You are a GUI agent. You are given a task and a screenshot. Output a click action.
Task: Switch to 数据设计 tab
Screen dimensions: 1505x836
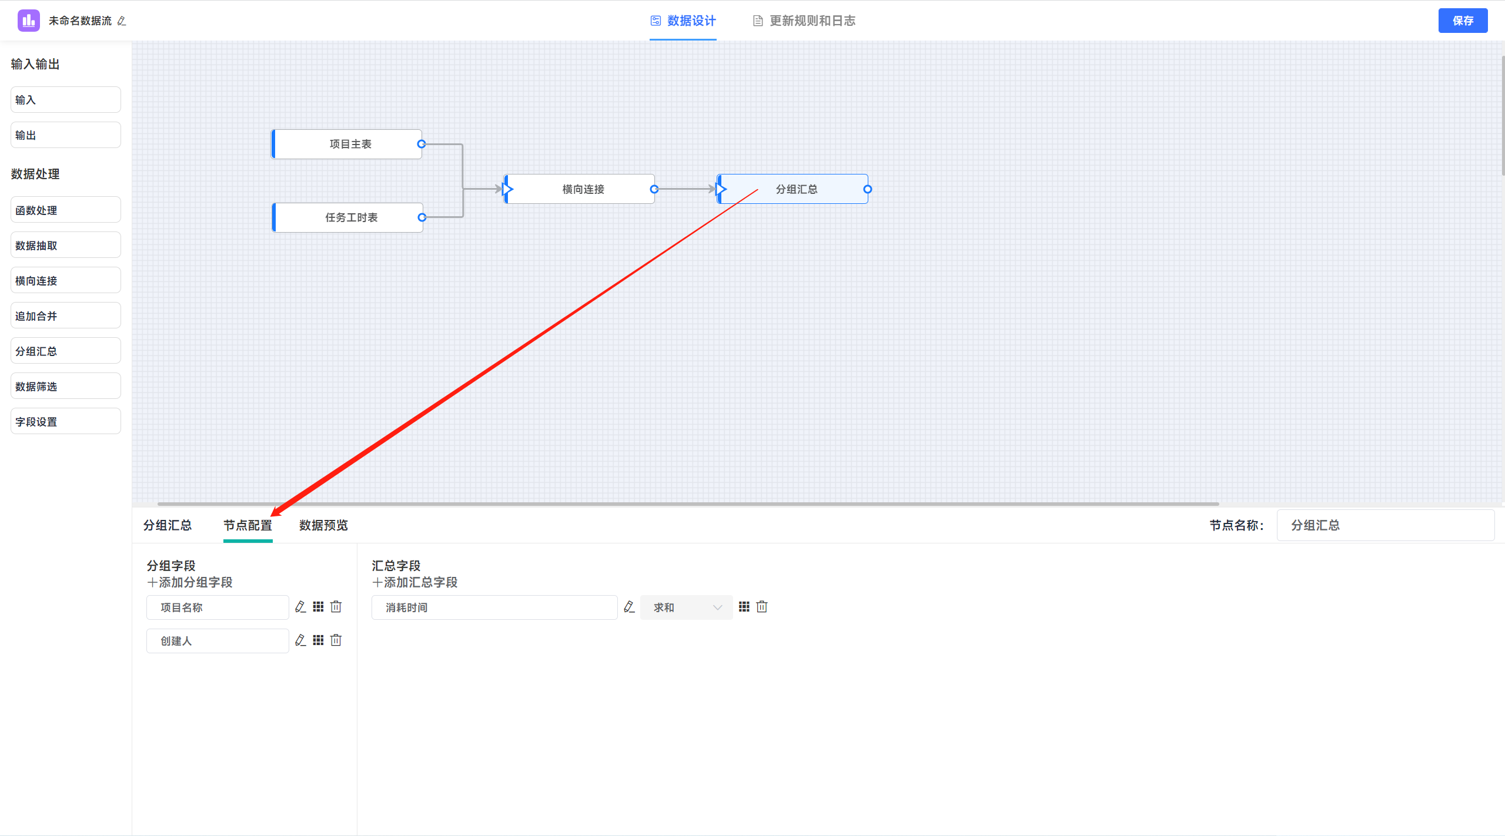[683, 21]
